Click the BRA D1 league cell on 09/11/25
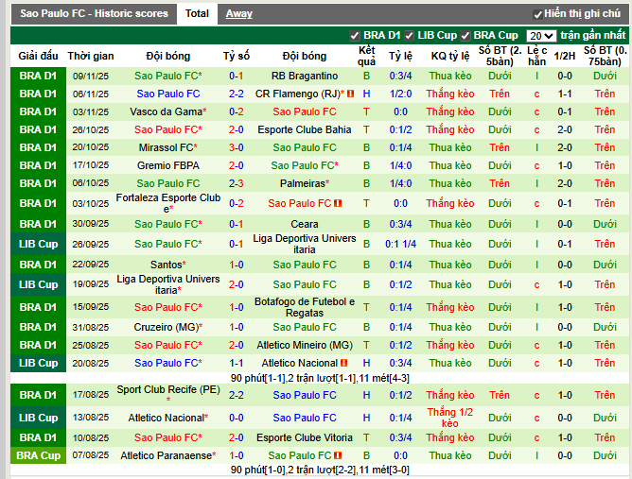This screenshot has width=632, height=479. 38,76
